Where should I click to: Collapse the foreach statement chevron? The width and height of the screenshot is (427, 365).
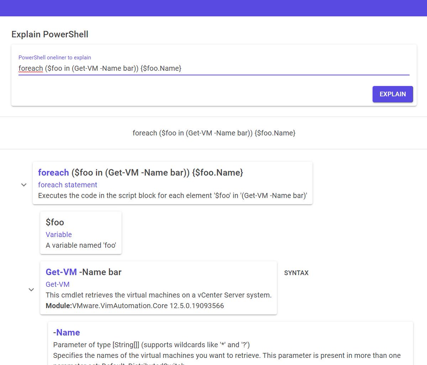coord(24,185)
